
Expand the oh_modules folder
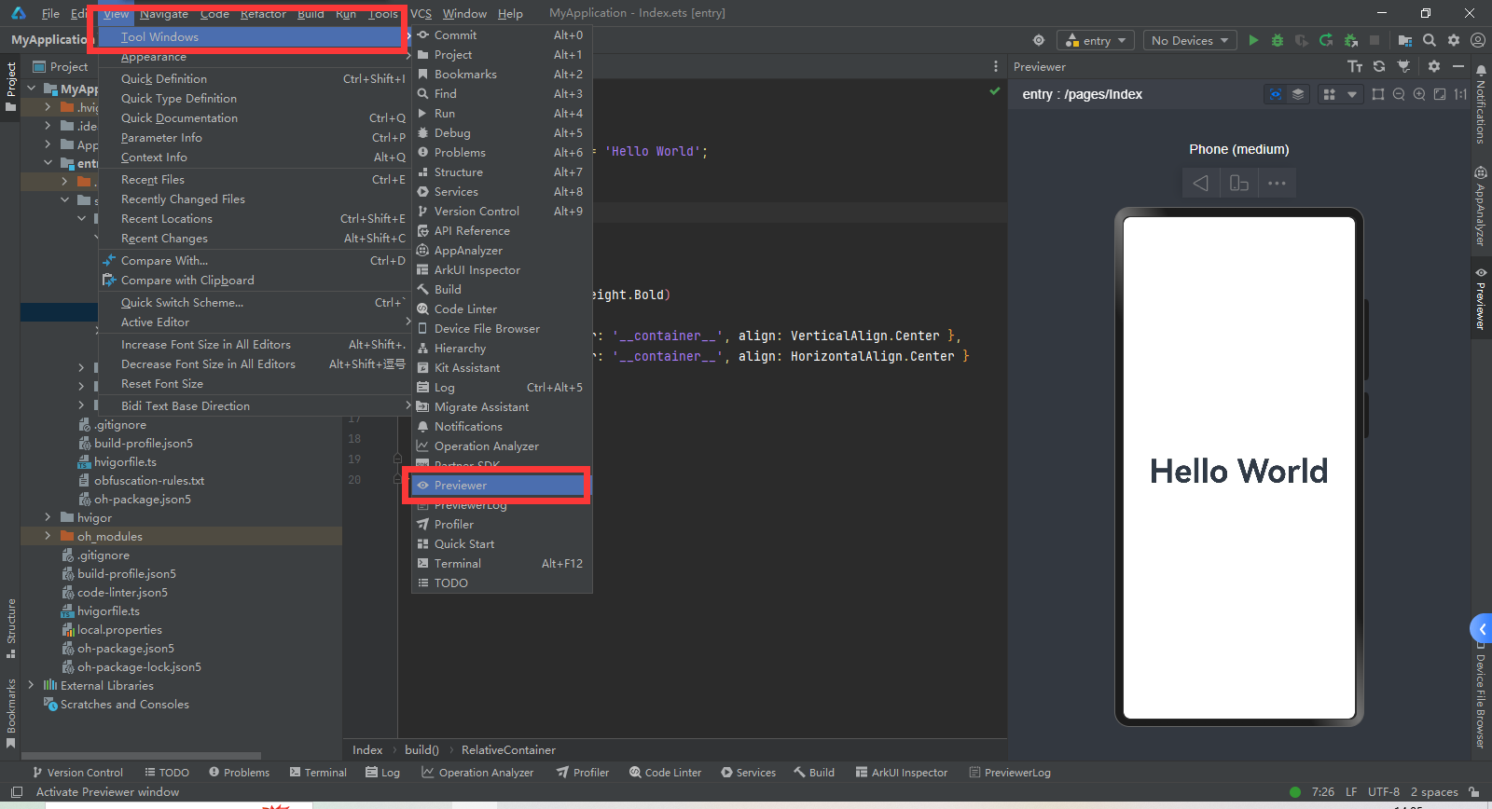(48, 536)
